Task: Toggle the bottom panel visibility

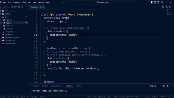Action: coord(155,2)
